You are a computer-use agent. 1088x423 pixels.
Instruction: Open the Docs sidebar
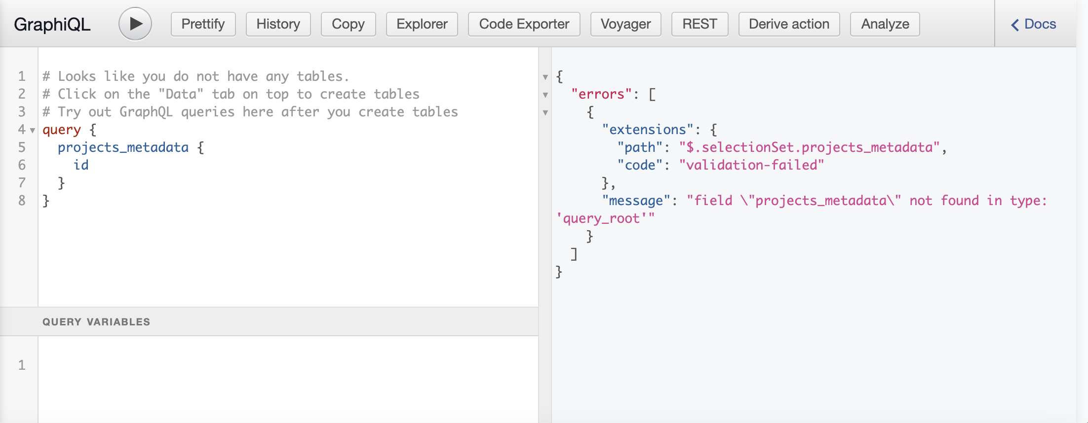click(1033, 24)
